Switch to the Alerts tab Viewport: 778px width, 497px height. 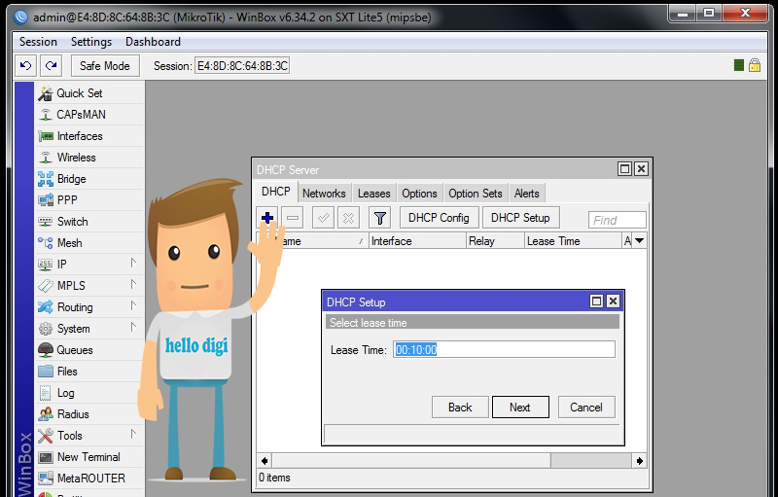coord(527,194)
